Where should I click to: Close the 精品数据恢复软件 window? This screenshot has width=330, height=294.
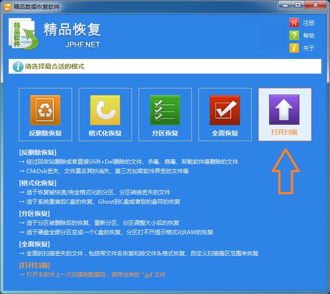tap(315, 5)
